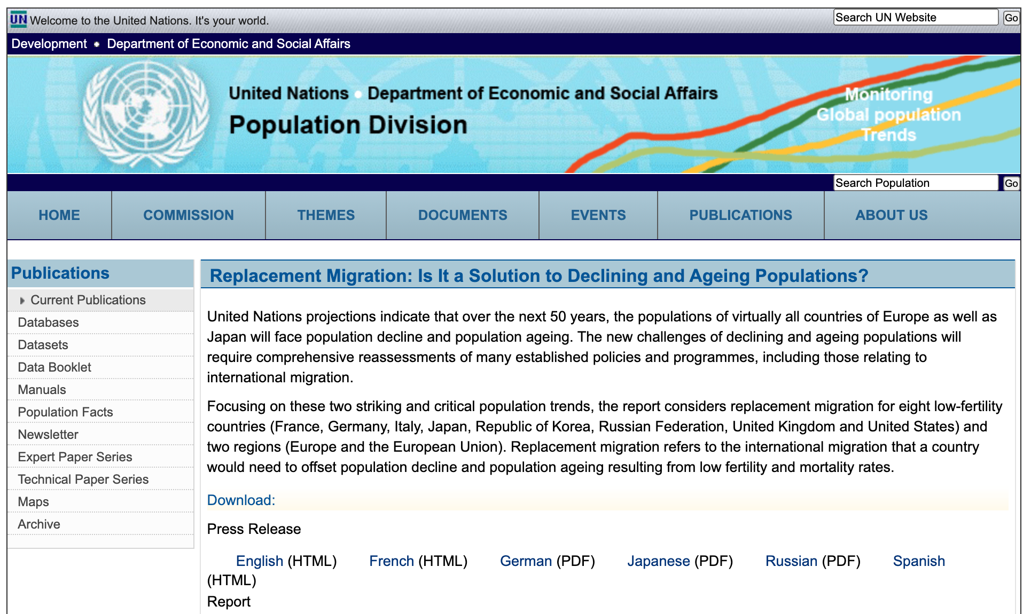Select the THEMES menu item
Image resolution: width=1031 pixels, height=614 pixels.
(326, 215)
